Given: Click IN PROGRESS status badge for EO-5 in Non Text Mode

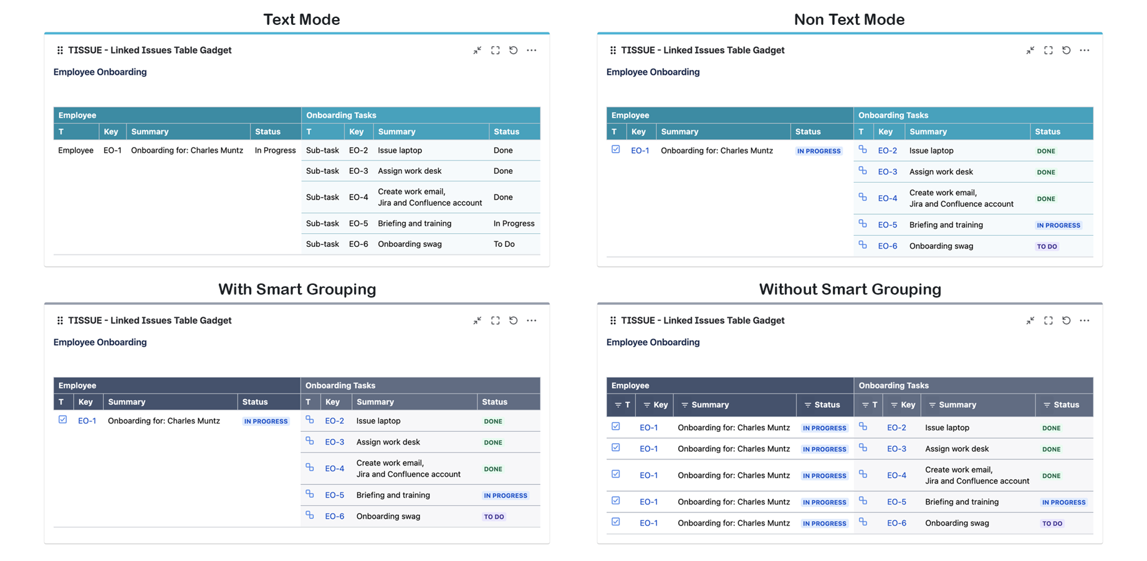Looking at the screenshot, I should click(1058, 226).
